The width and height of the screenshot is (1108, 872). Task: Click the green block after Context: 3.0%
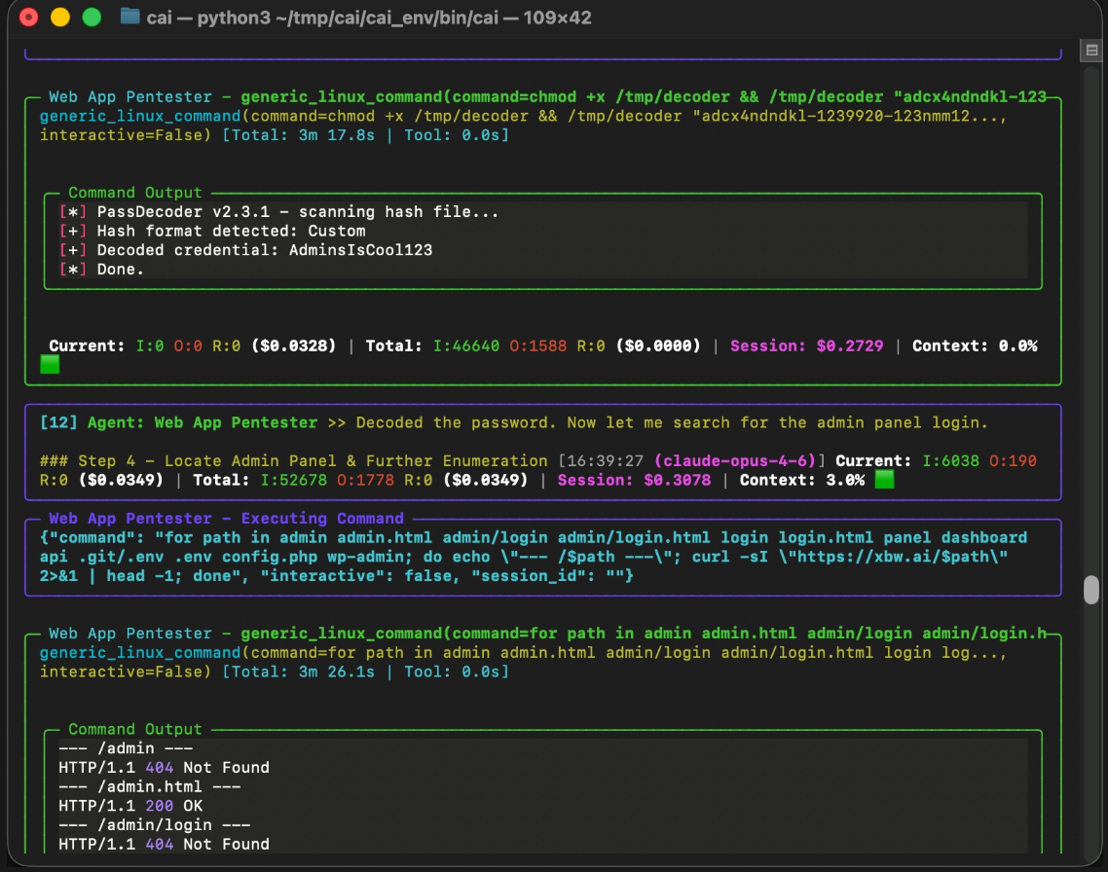pyautogui.click(x=884, y=480)
